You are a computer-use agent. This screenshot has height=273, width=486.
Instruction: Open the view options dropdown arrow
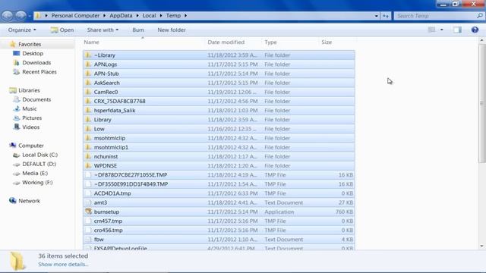[442, 30]
